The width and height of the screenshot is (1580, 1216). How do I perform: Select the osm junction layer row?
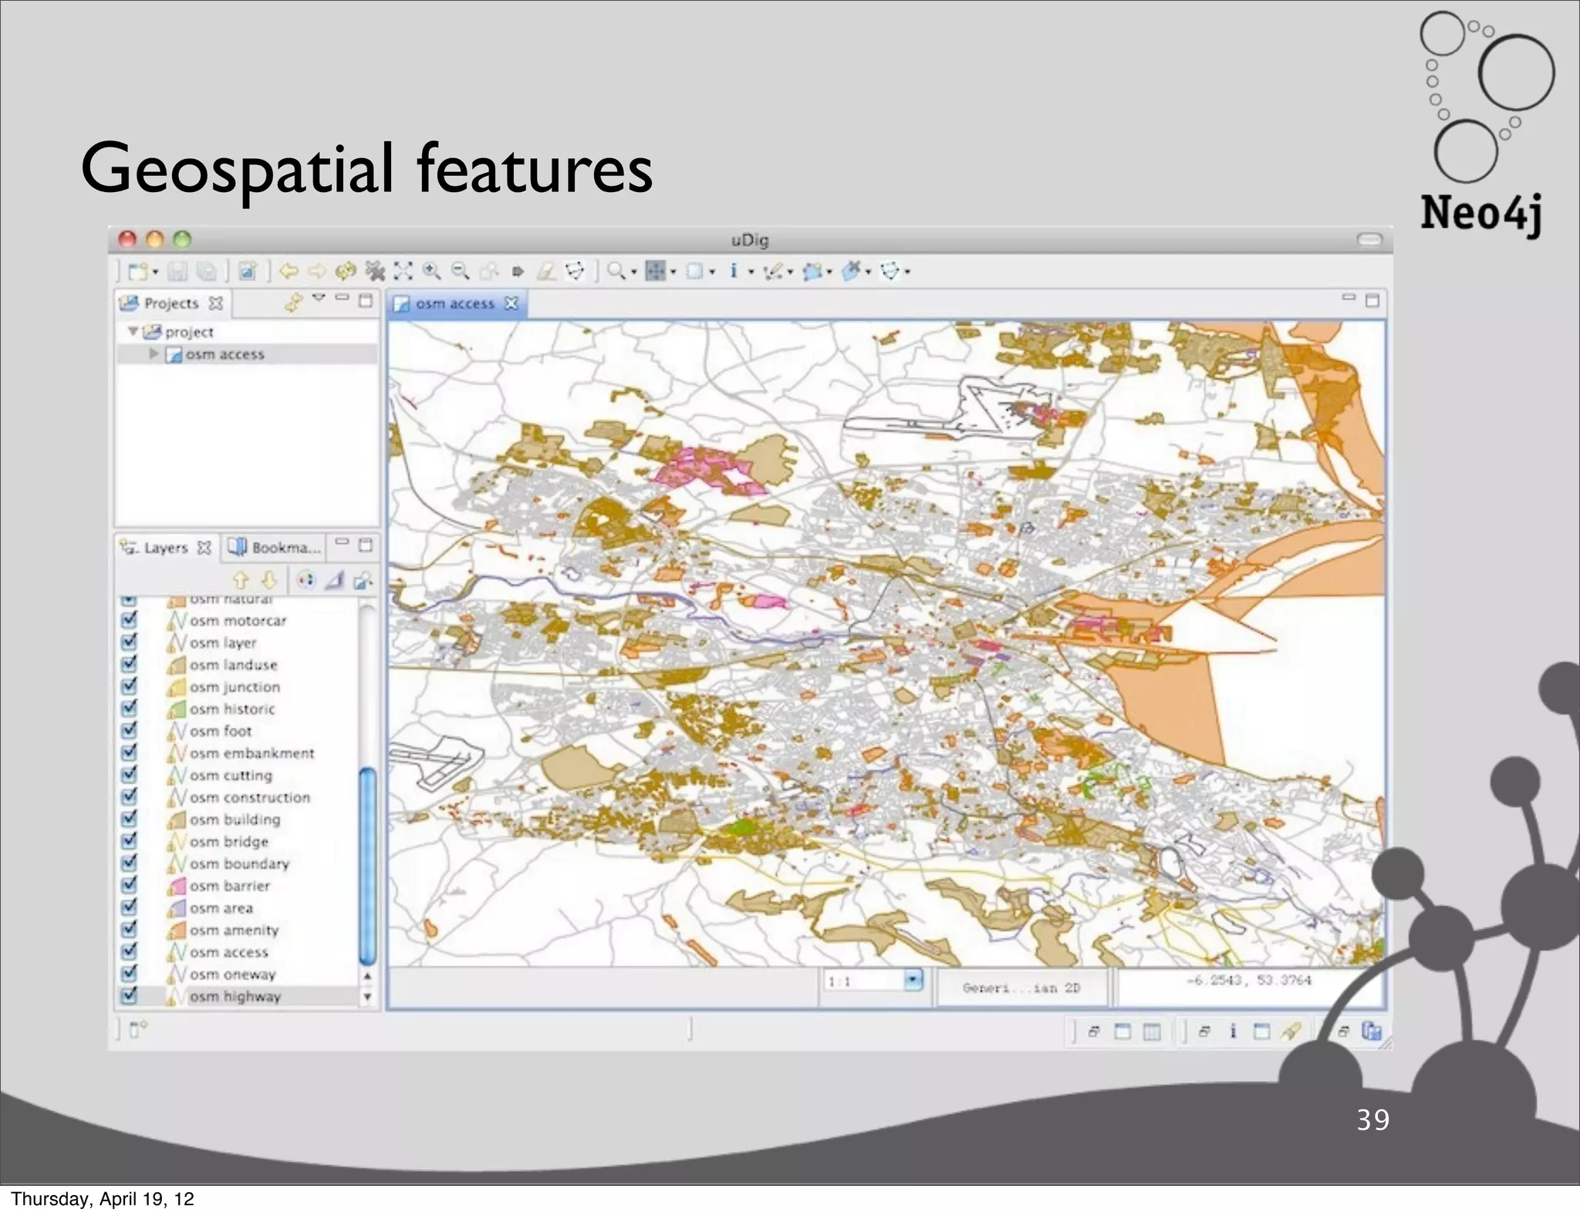click(x=235, y=687)
